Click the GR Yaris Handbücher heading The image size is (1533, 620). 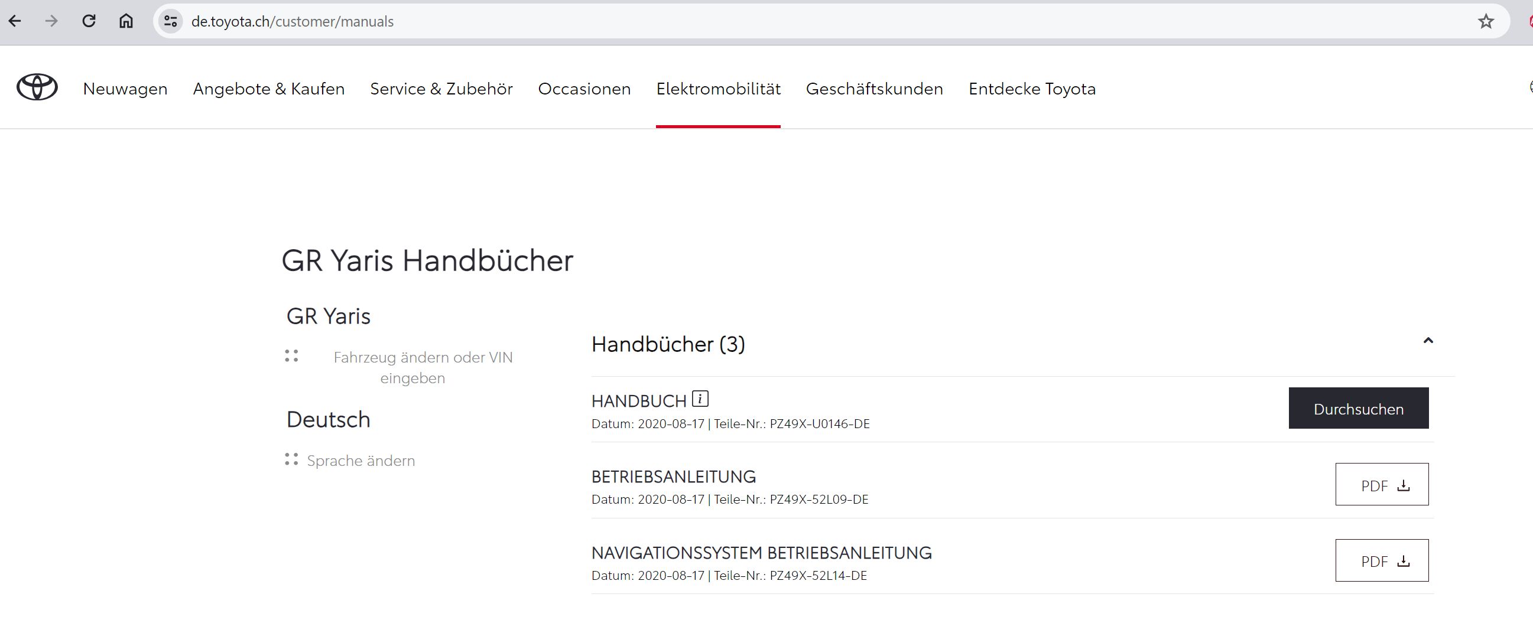pyautogui.click(x=427, y=260)
